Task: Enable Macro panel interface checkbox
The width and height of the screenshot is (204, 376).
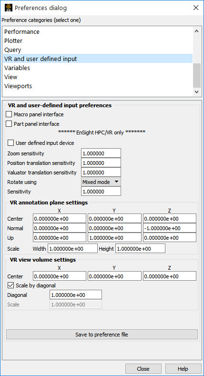Action: point(9,114)
